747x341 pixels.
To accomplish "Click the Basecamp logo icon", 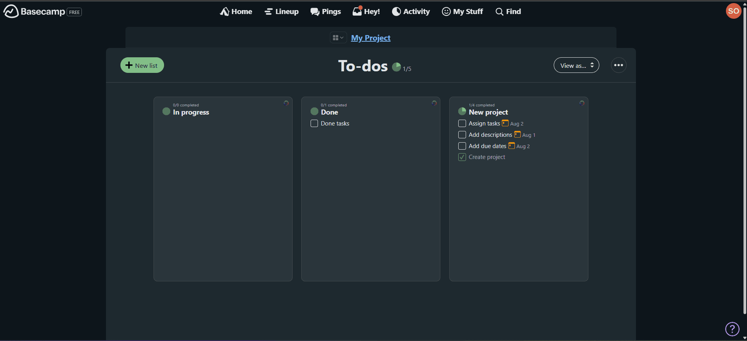I will tap(11, 11).
